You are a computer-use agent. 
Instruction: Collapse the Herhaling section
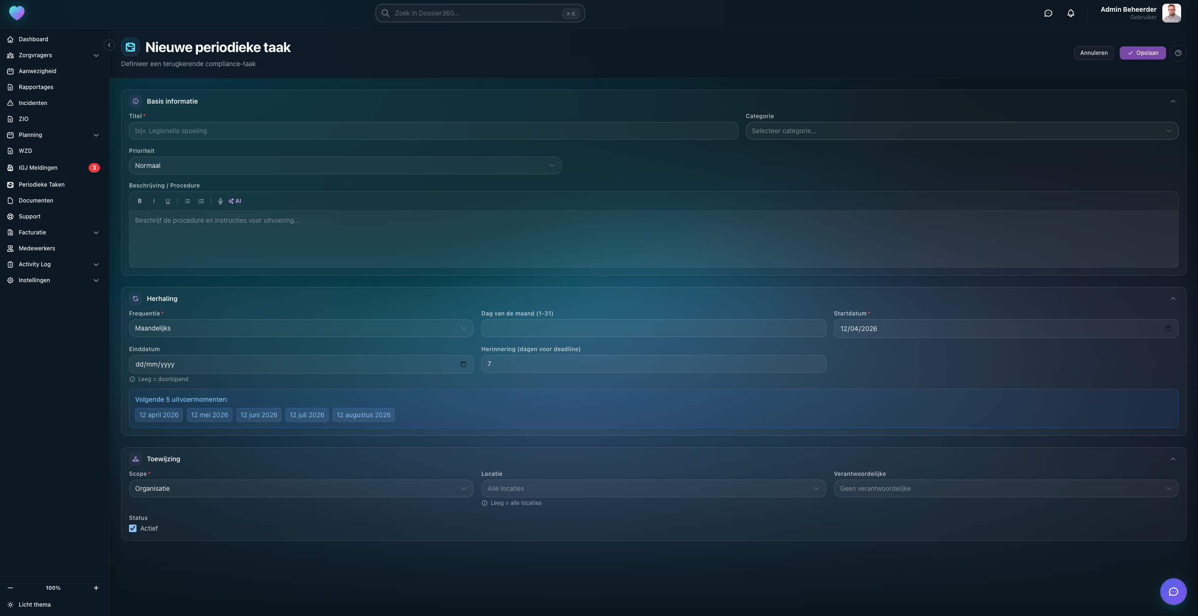[x=1173, y=299]
